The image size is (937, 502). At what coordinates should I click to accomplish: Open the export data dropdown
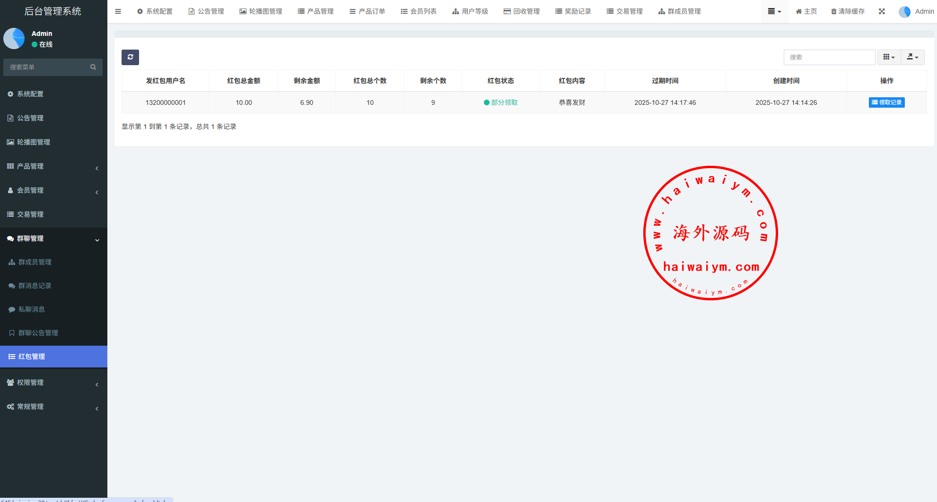[912, 57]
